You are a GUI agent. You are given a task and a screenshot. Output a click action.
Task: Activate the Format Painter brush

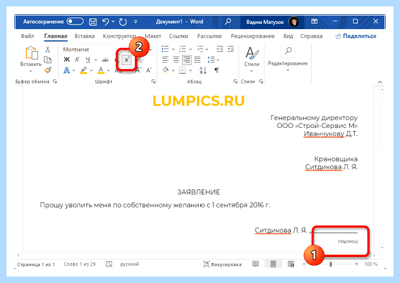[48, 70]
